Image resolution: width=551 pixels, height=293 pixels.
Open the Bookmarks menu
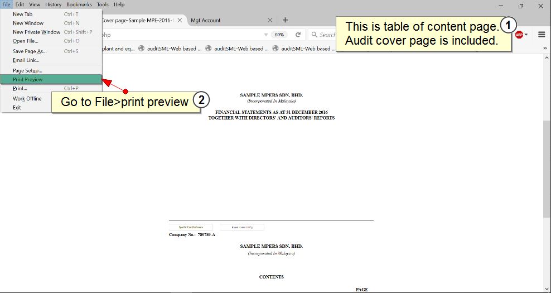[79, 4]
